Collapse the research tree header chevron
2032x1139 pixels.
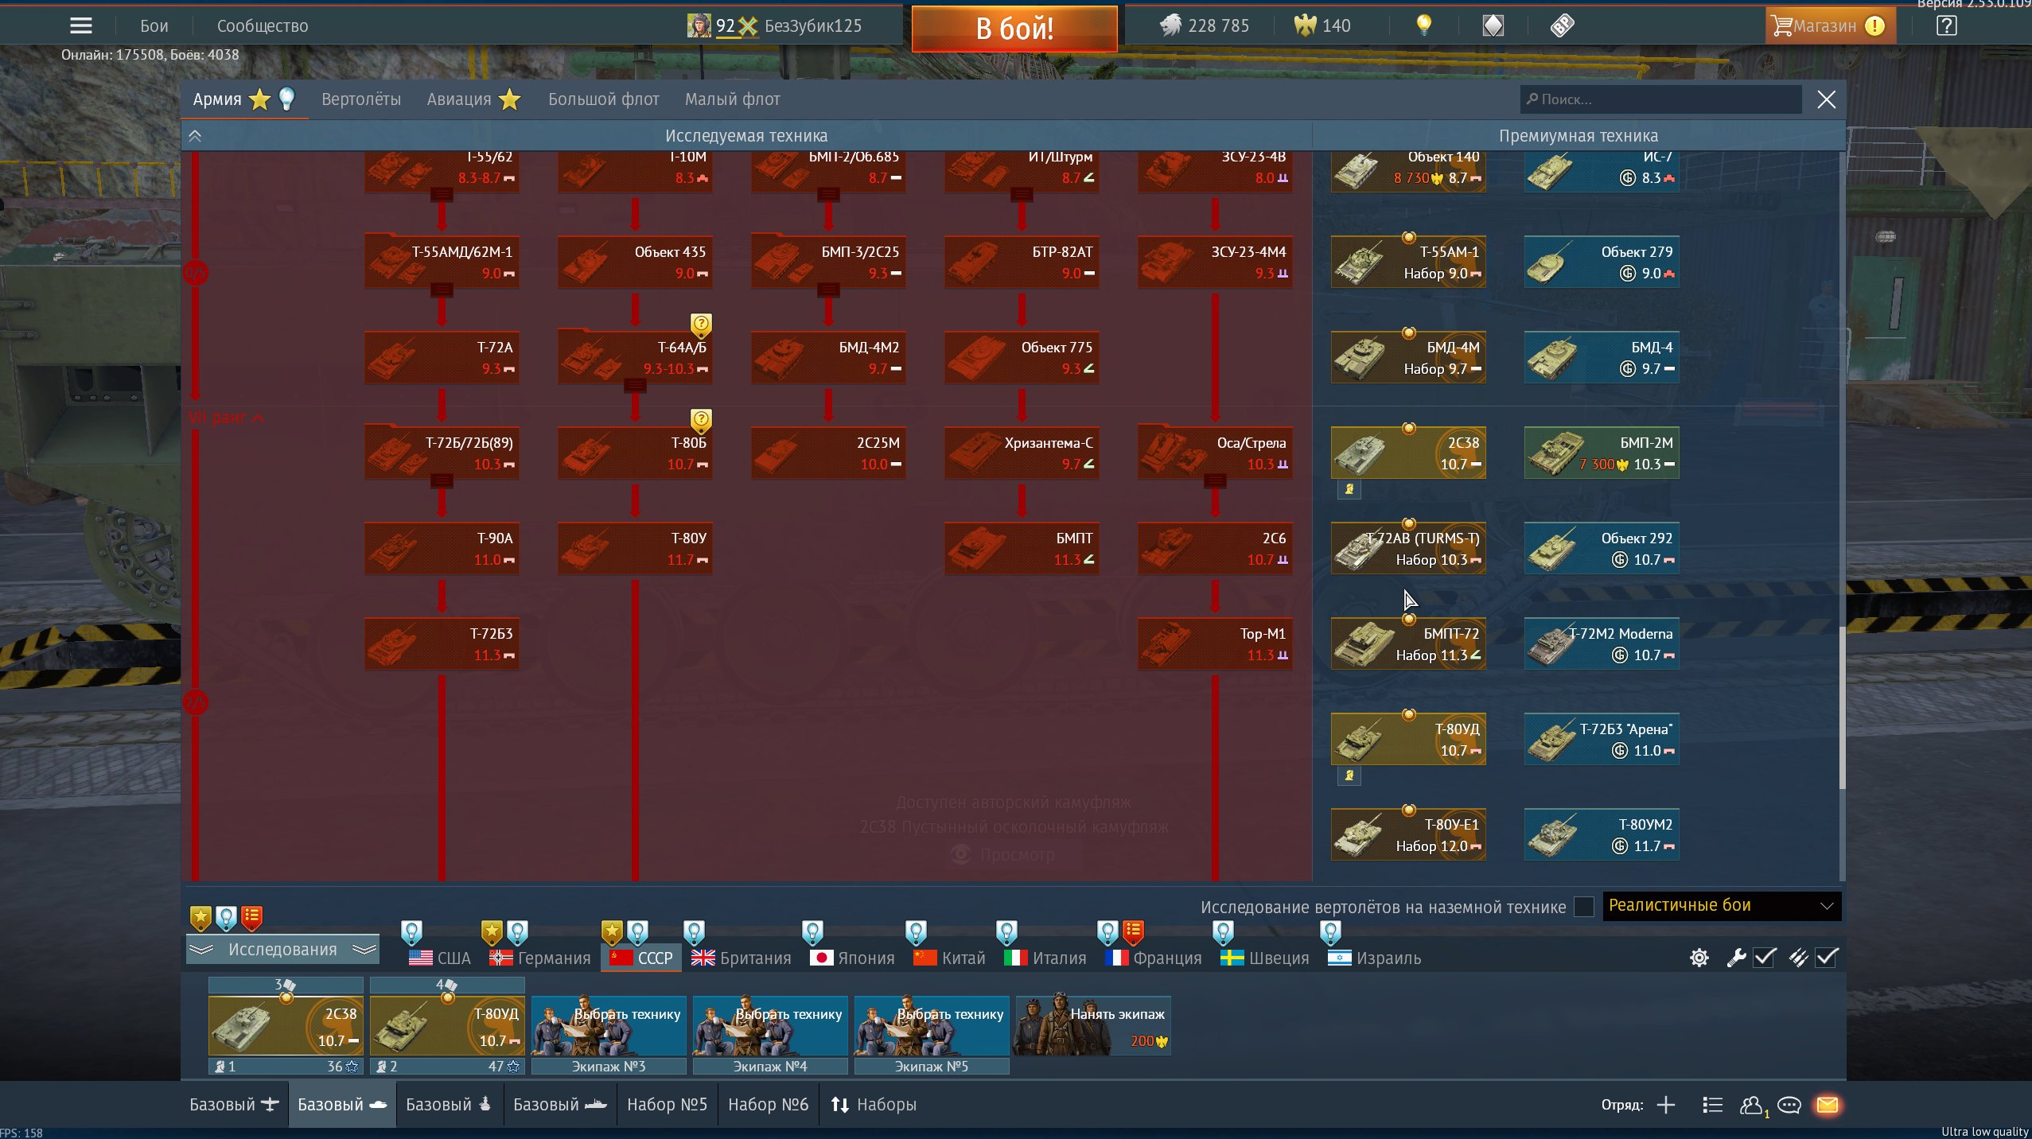pyautogui.click(x=195, y=136)
